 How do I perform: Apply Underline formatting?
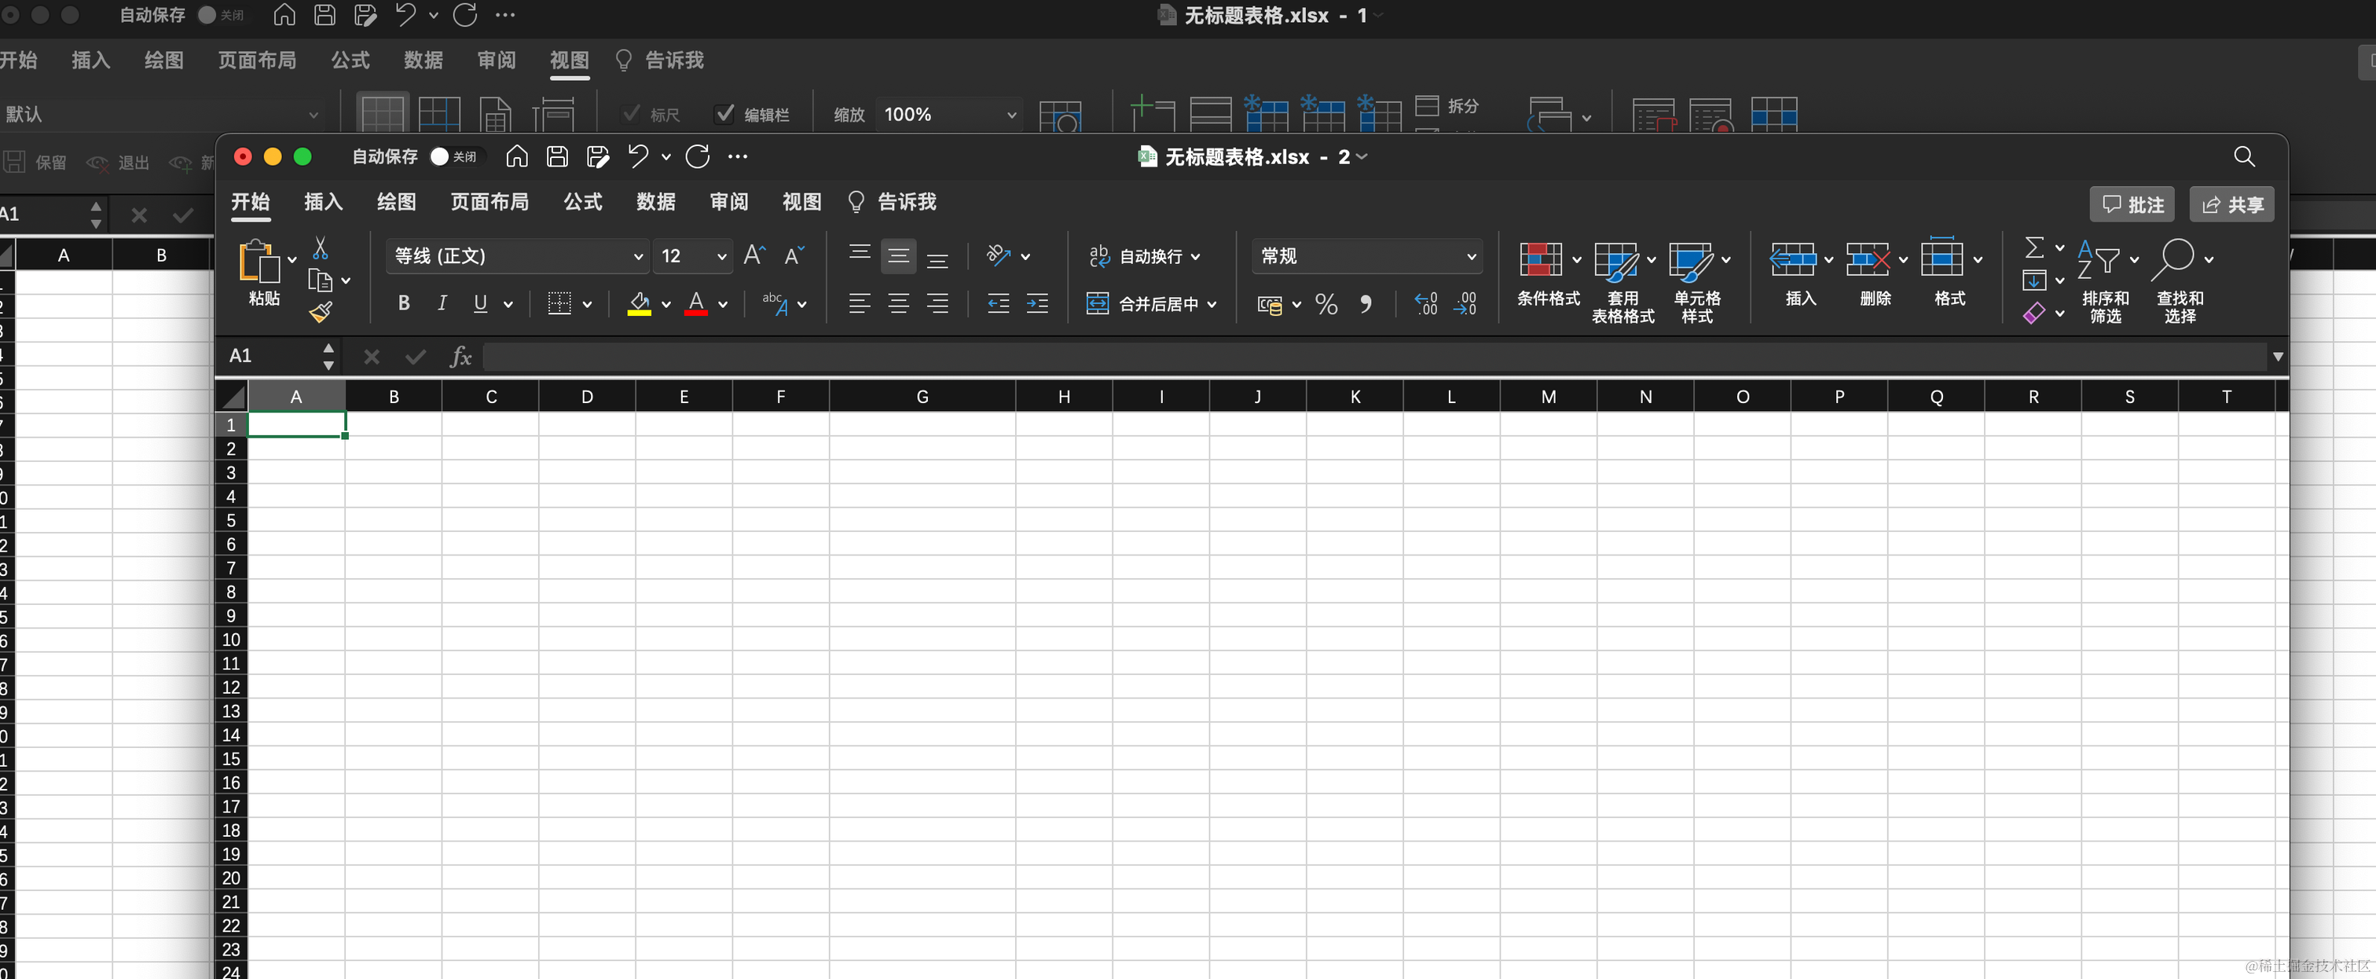479,303
